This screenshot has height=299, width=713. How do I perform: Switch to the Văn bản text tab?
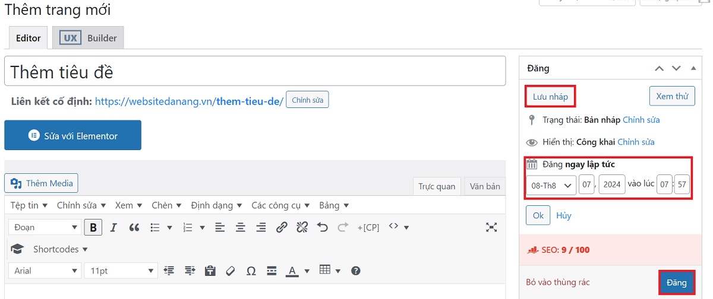pos(485,186)
